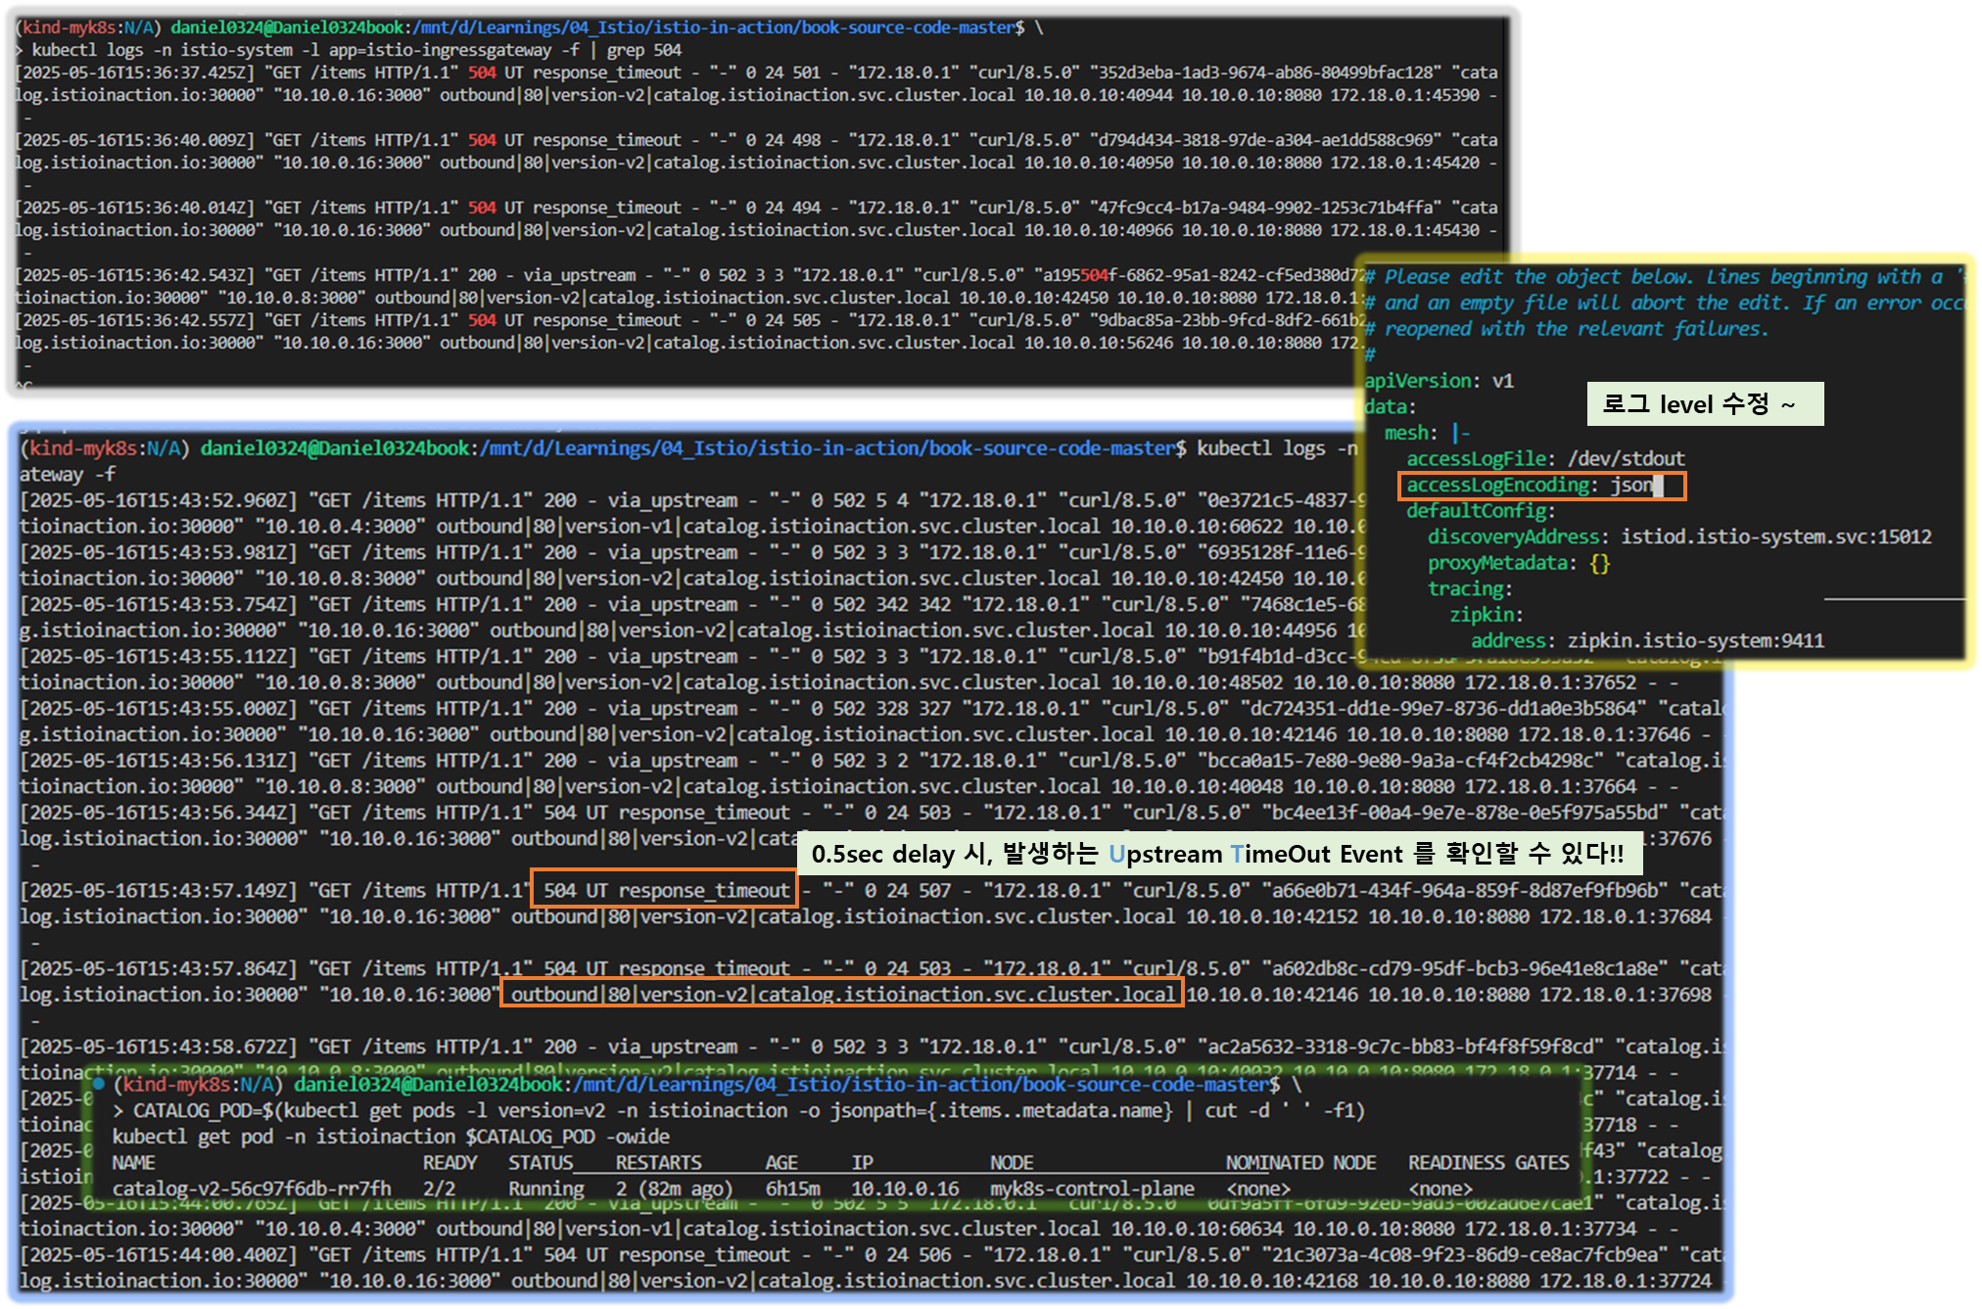Click the blue dot before the bottom prompt
This screenshot has height=1309, width=1982.
click(99, 1084)
